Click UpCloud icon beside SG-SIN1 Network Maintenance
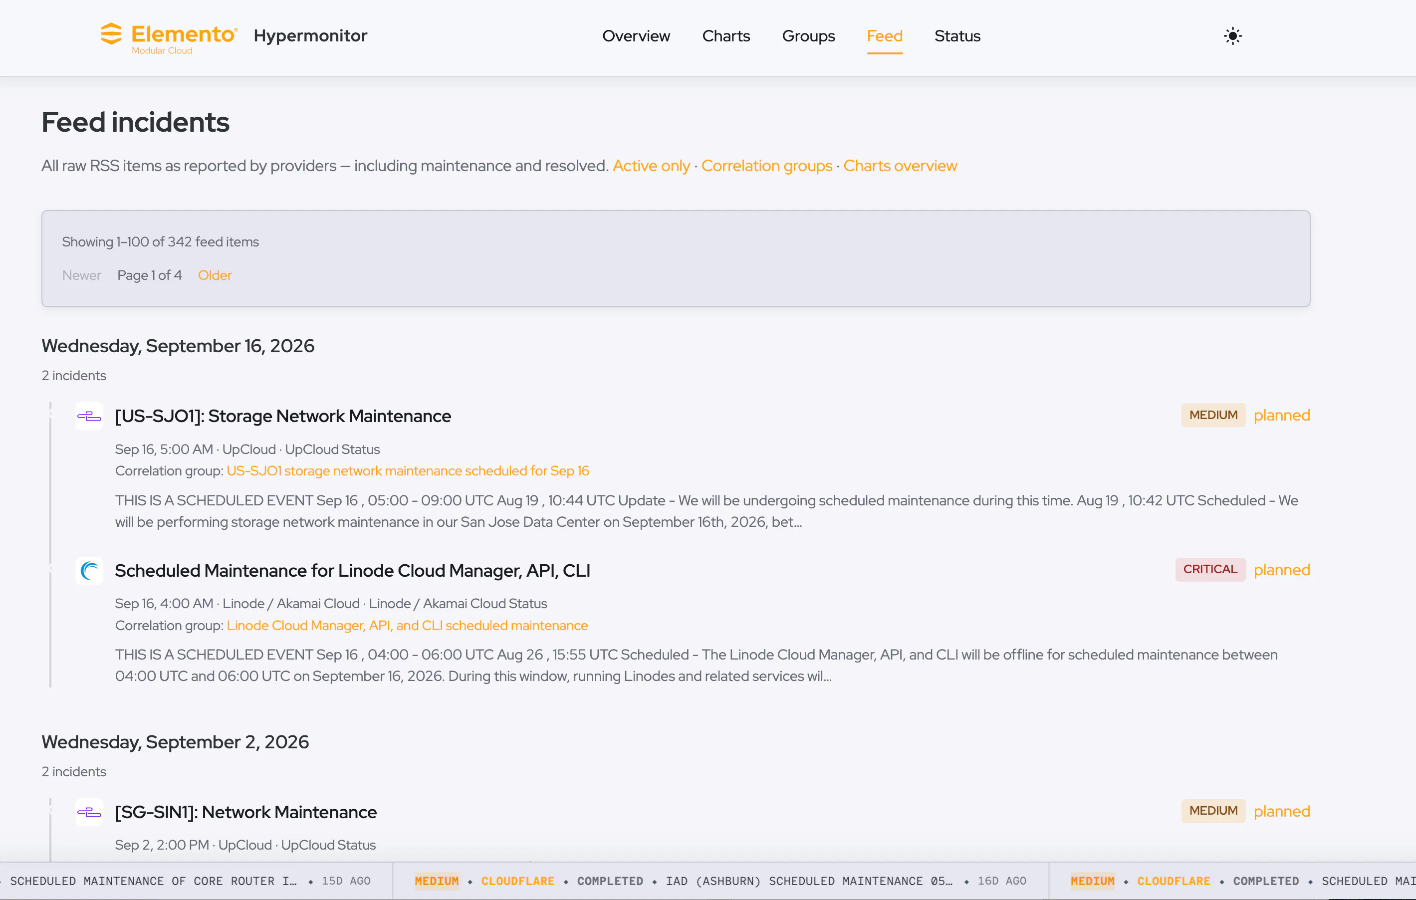This screenshot has height=900, width=1416. point(89,812)
